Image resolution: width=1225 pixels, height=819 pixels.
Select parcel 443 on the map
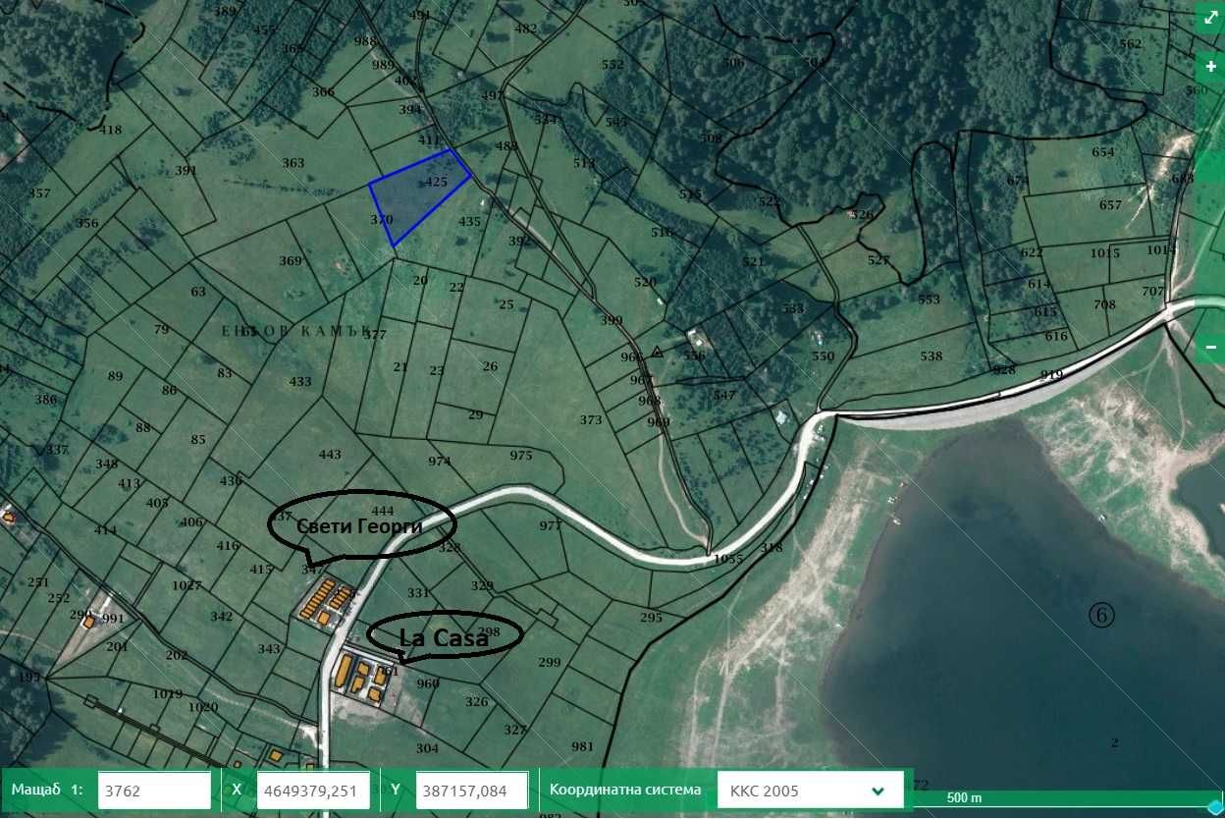pos(330,454)
